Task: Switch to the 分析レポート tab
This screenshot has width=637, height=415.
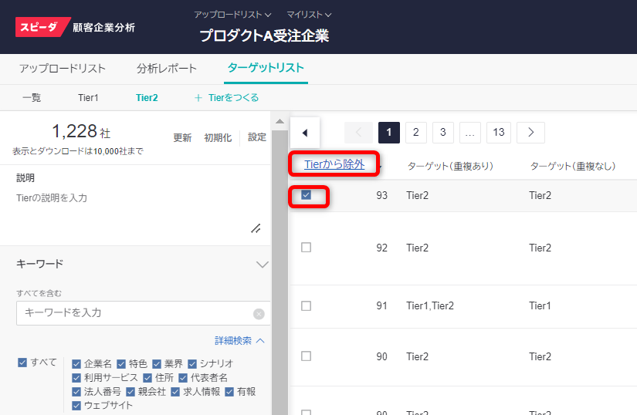Action: 167,68
